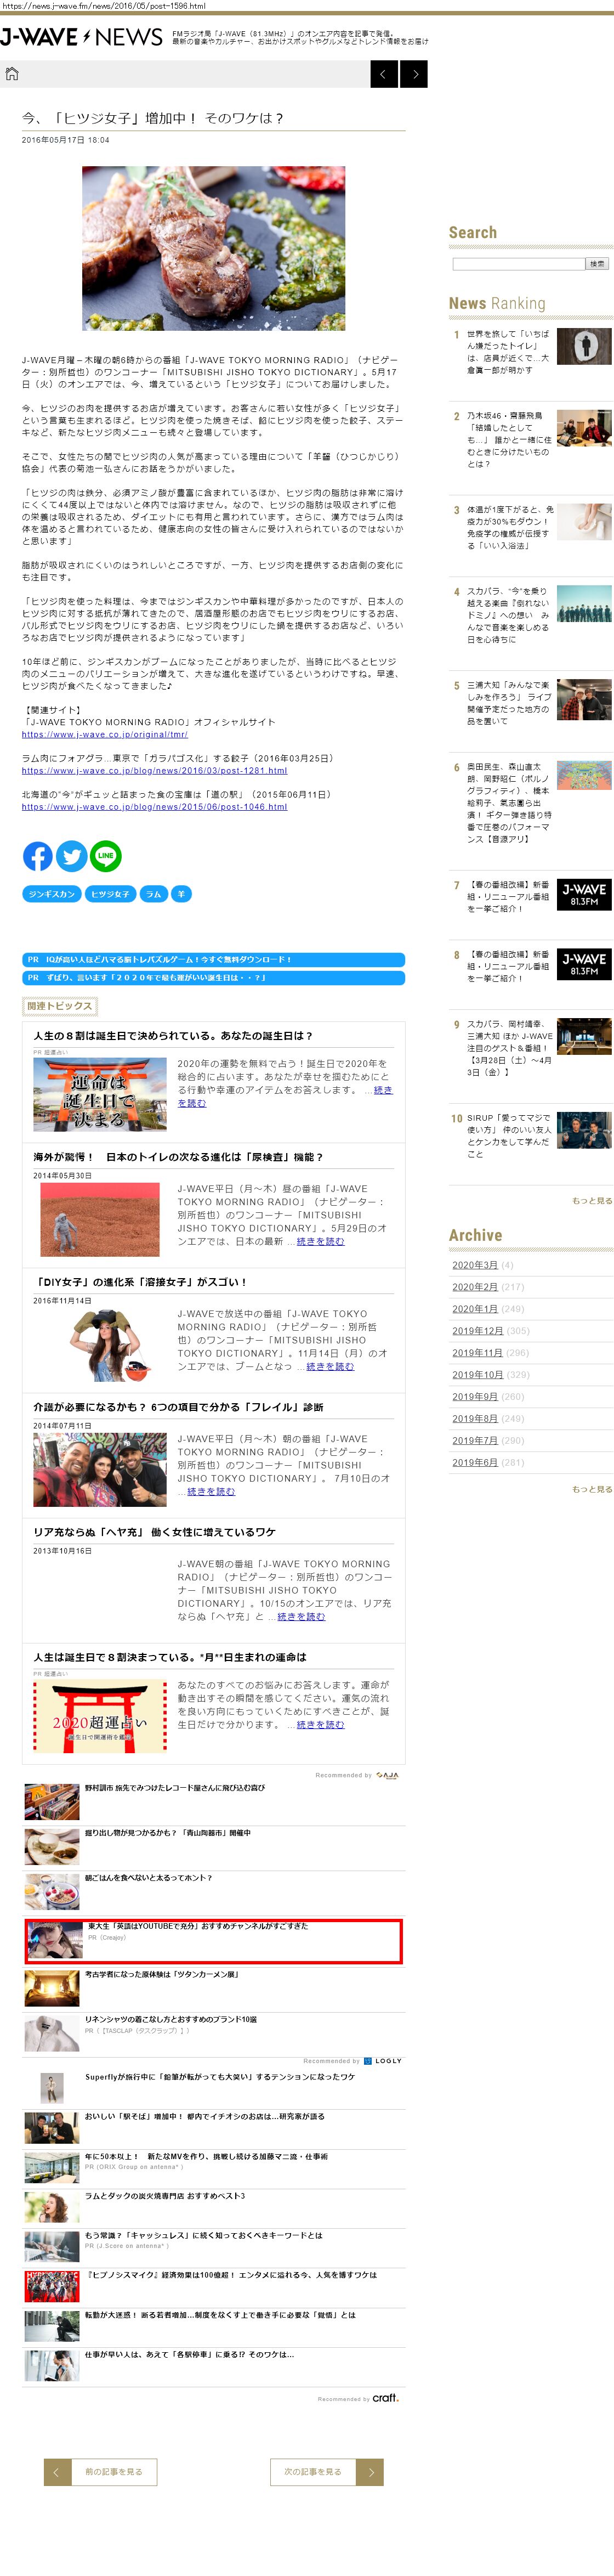The height and width of the screenshot is (2576, 614).
Task: Open the lamb chop article image
Action: pos(213,248)
